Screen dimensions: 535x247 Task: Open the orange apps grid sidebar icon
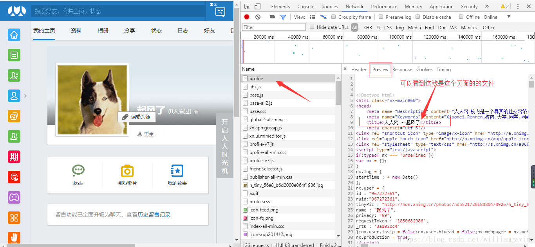tap(14, 218)
